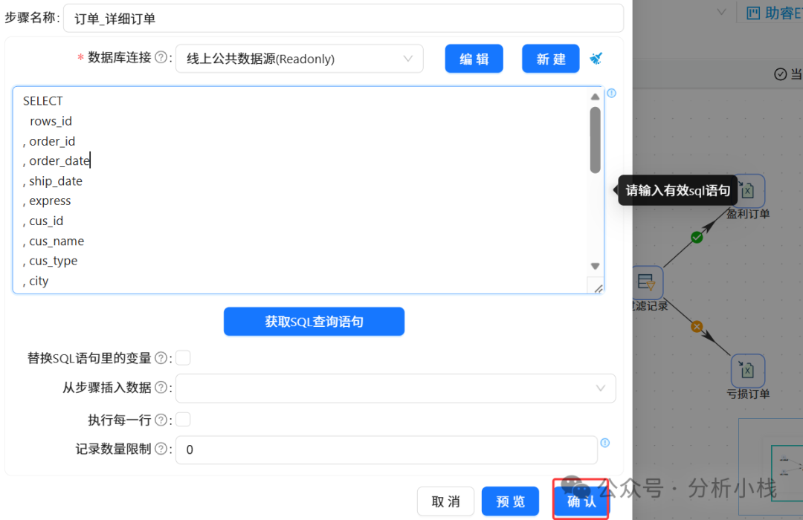Click the 过滤记录 filter node icon
This screenshot has height=520, width=803.
click(x=646, y=282)
